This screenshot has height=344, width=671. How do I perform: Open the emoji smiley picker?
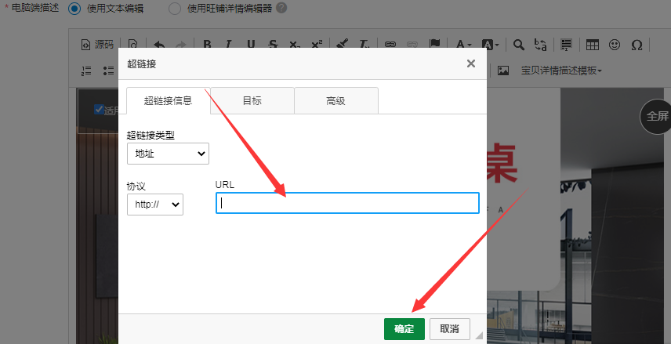(x=615, y=45)
